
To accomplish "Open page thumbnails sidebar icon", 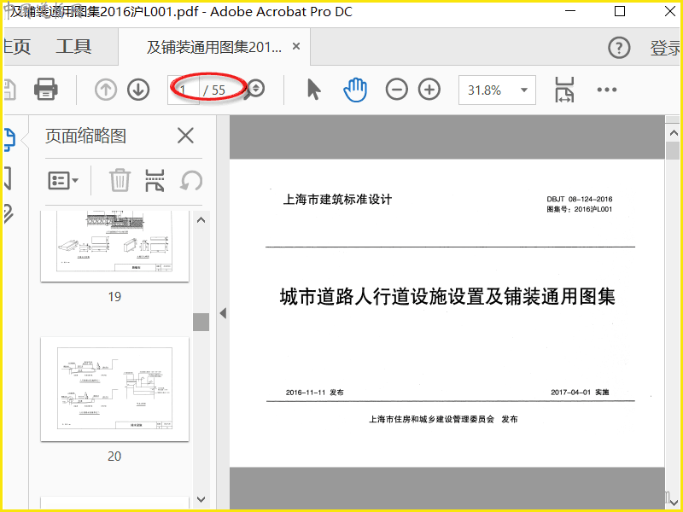I will click(x=9, y=140).
